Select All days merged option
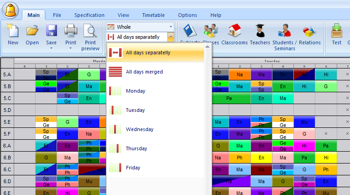The image size is (350, 195). (x=144, y=72)
